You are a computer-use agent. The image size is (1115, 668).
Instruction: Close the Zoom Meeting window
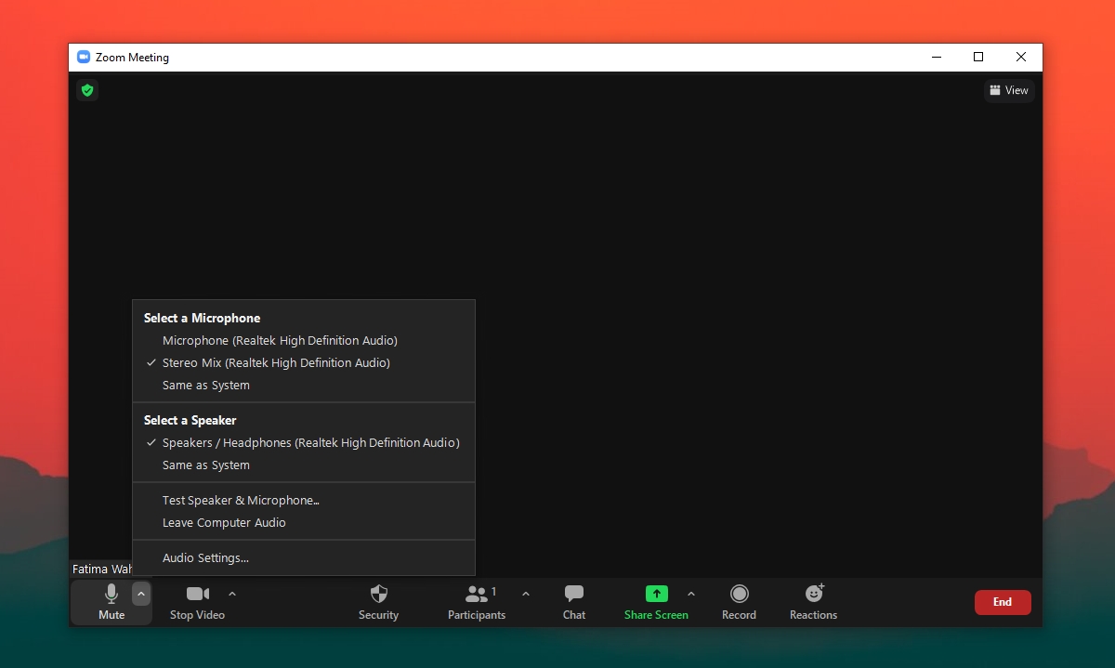coord(1021,57)
